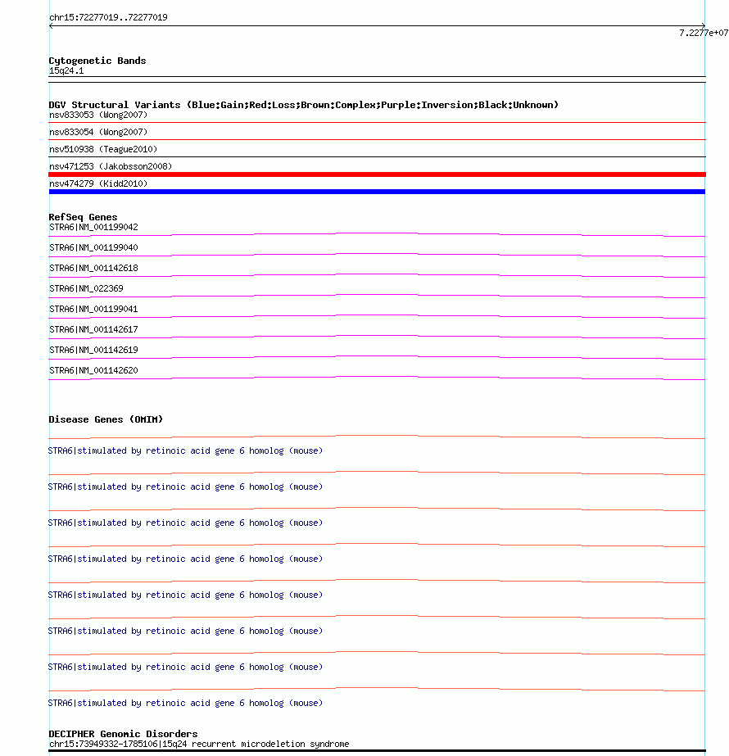Select the DGV Structural Variants track header

(303, 105)
